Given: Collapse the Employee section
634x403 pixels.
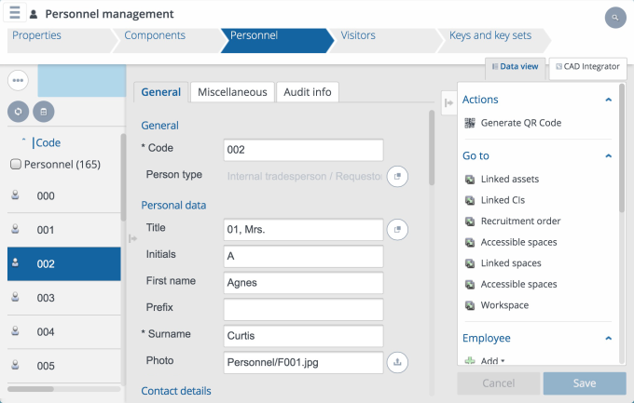Looking at the screenshot, I should pyautogui.click(x=609, y=339).
